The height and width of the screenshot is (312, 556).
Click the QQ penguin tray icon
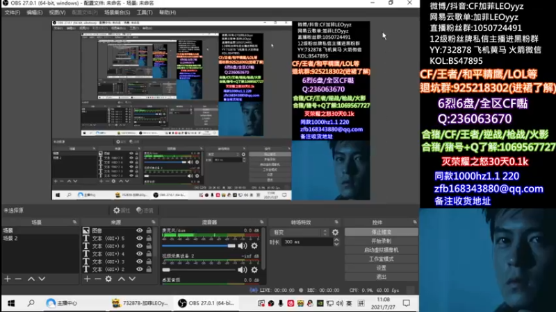[x=310, y=304]
